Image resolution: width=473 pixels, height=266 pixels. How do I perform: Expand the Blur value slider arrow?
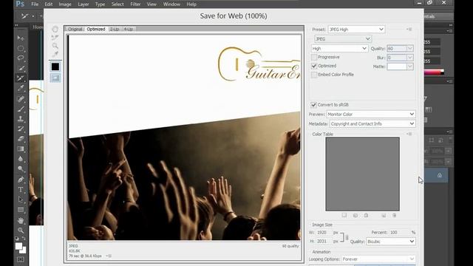coord(410,58)
